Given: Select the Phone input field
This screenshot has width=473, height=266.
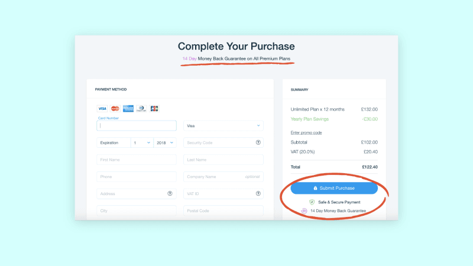Looking at the screenshot, I should 137,176.
